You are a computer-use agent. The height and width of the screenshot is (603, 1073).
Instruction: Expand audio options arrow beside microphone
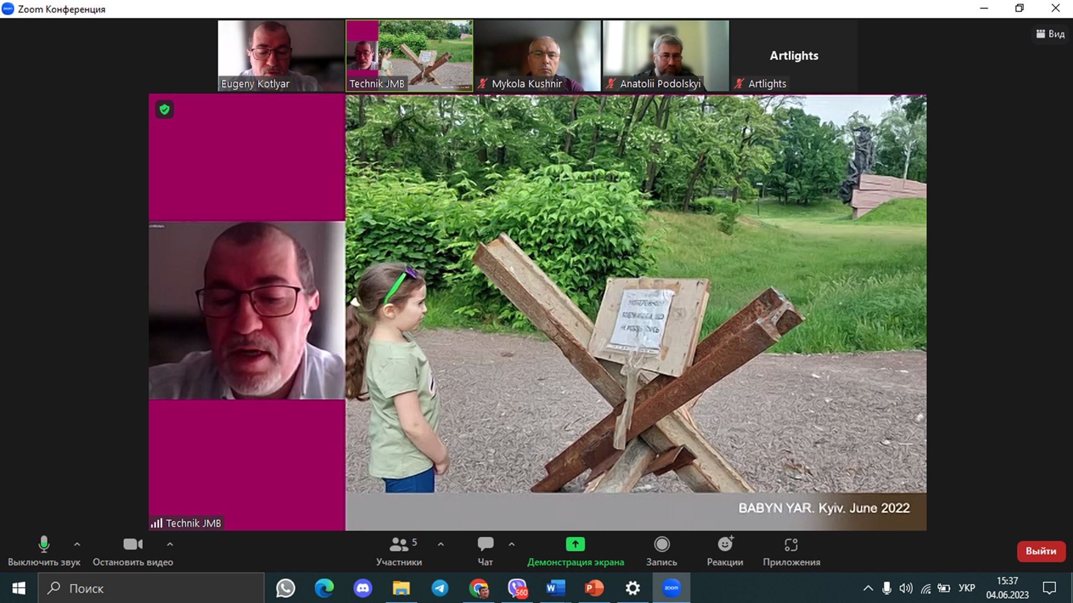click(x=77, y=544)
